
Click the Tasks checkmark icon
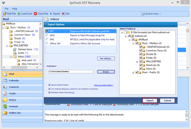click(5, 93)
